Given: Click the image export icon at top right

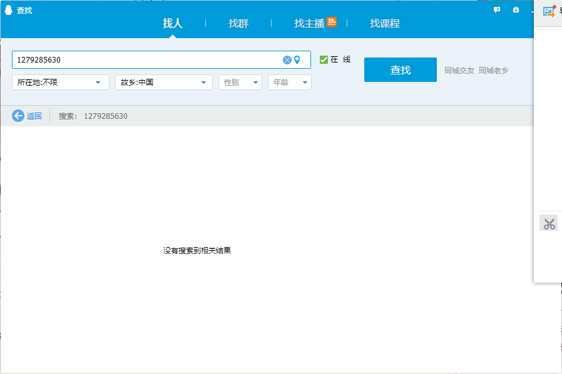Looking at the screenshot, I should [x=549, y=11].
